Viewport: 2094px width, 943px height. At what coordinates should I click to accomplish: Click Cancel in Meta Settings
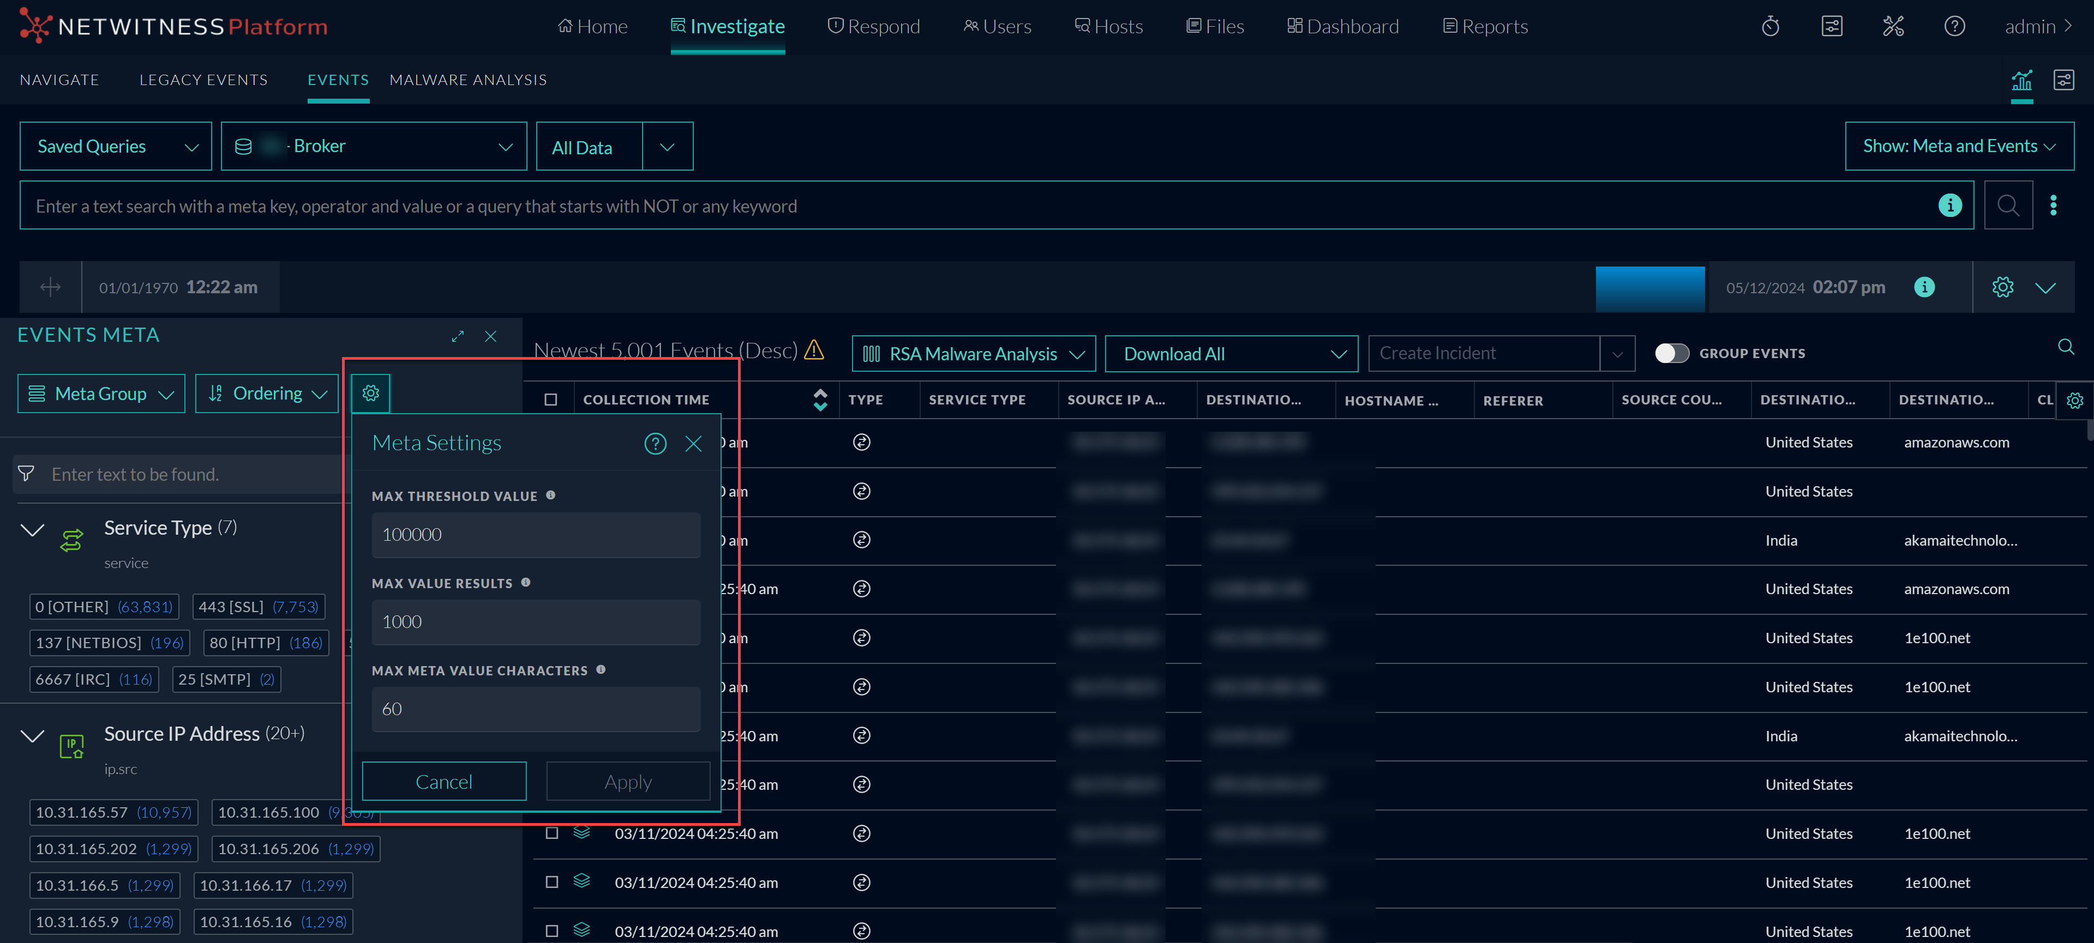(x=444, y=781)
